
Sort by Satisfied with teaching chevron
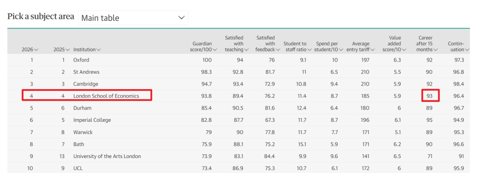tap(246, 49)
